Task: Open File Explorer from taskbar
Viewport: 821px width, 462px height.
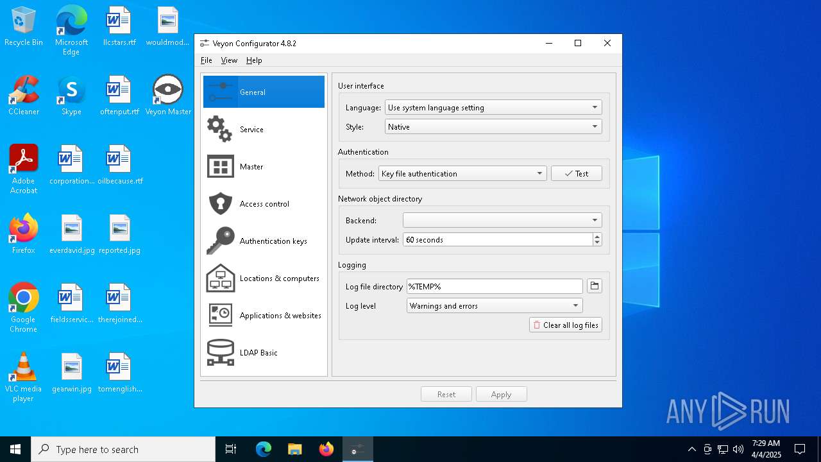Action: pyautogui.click(x=294, y=449)
